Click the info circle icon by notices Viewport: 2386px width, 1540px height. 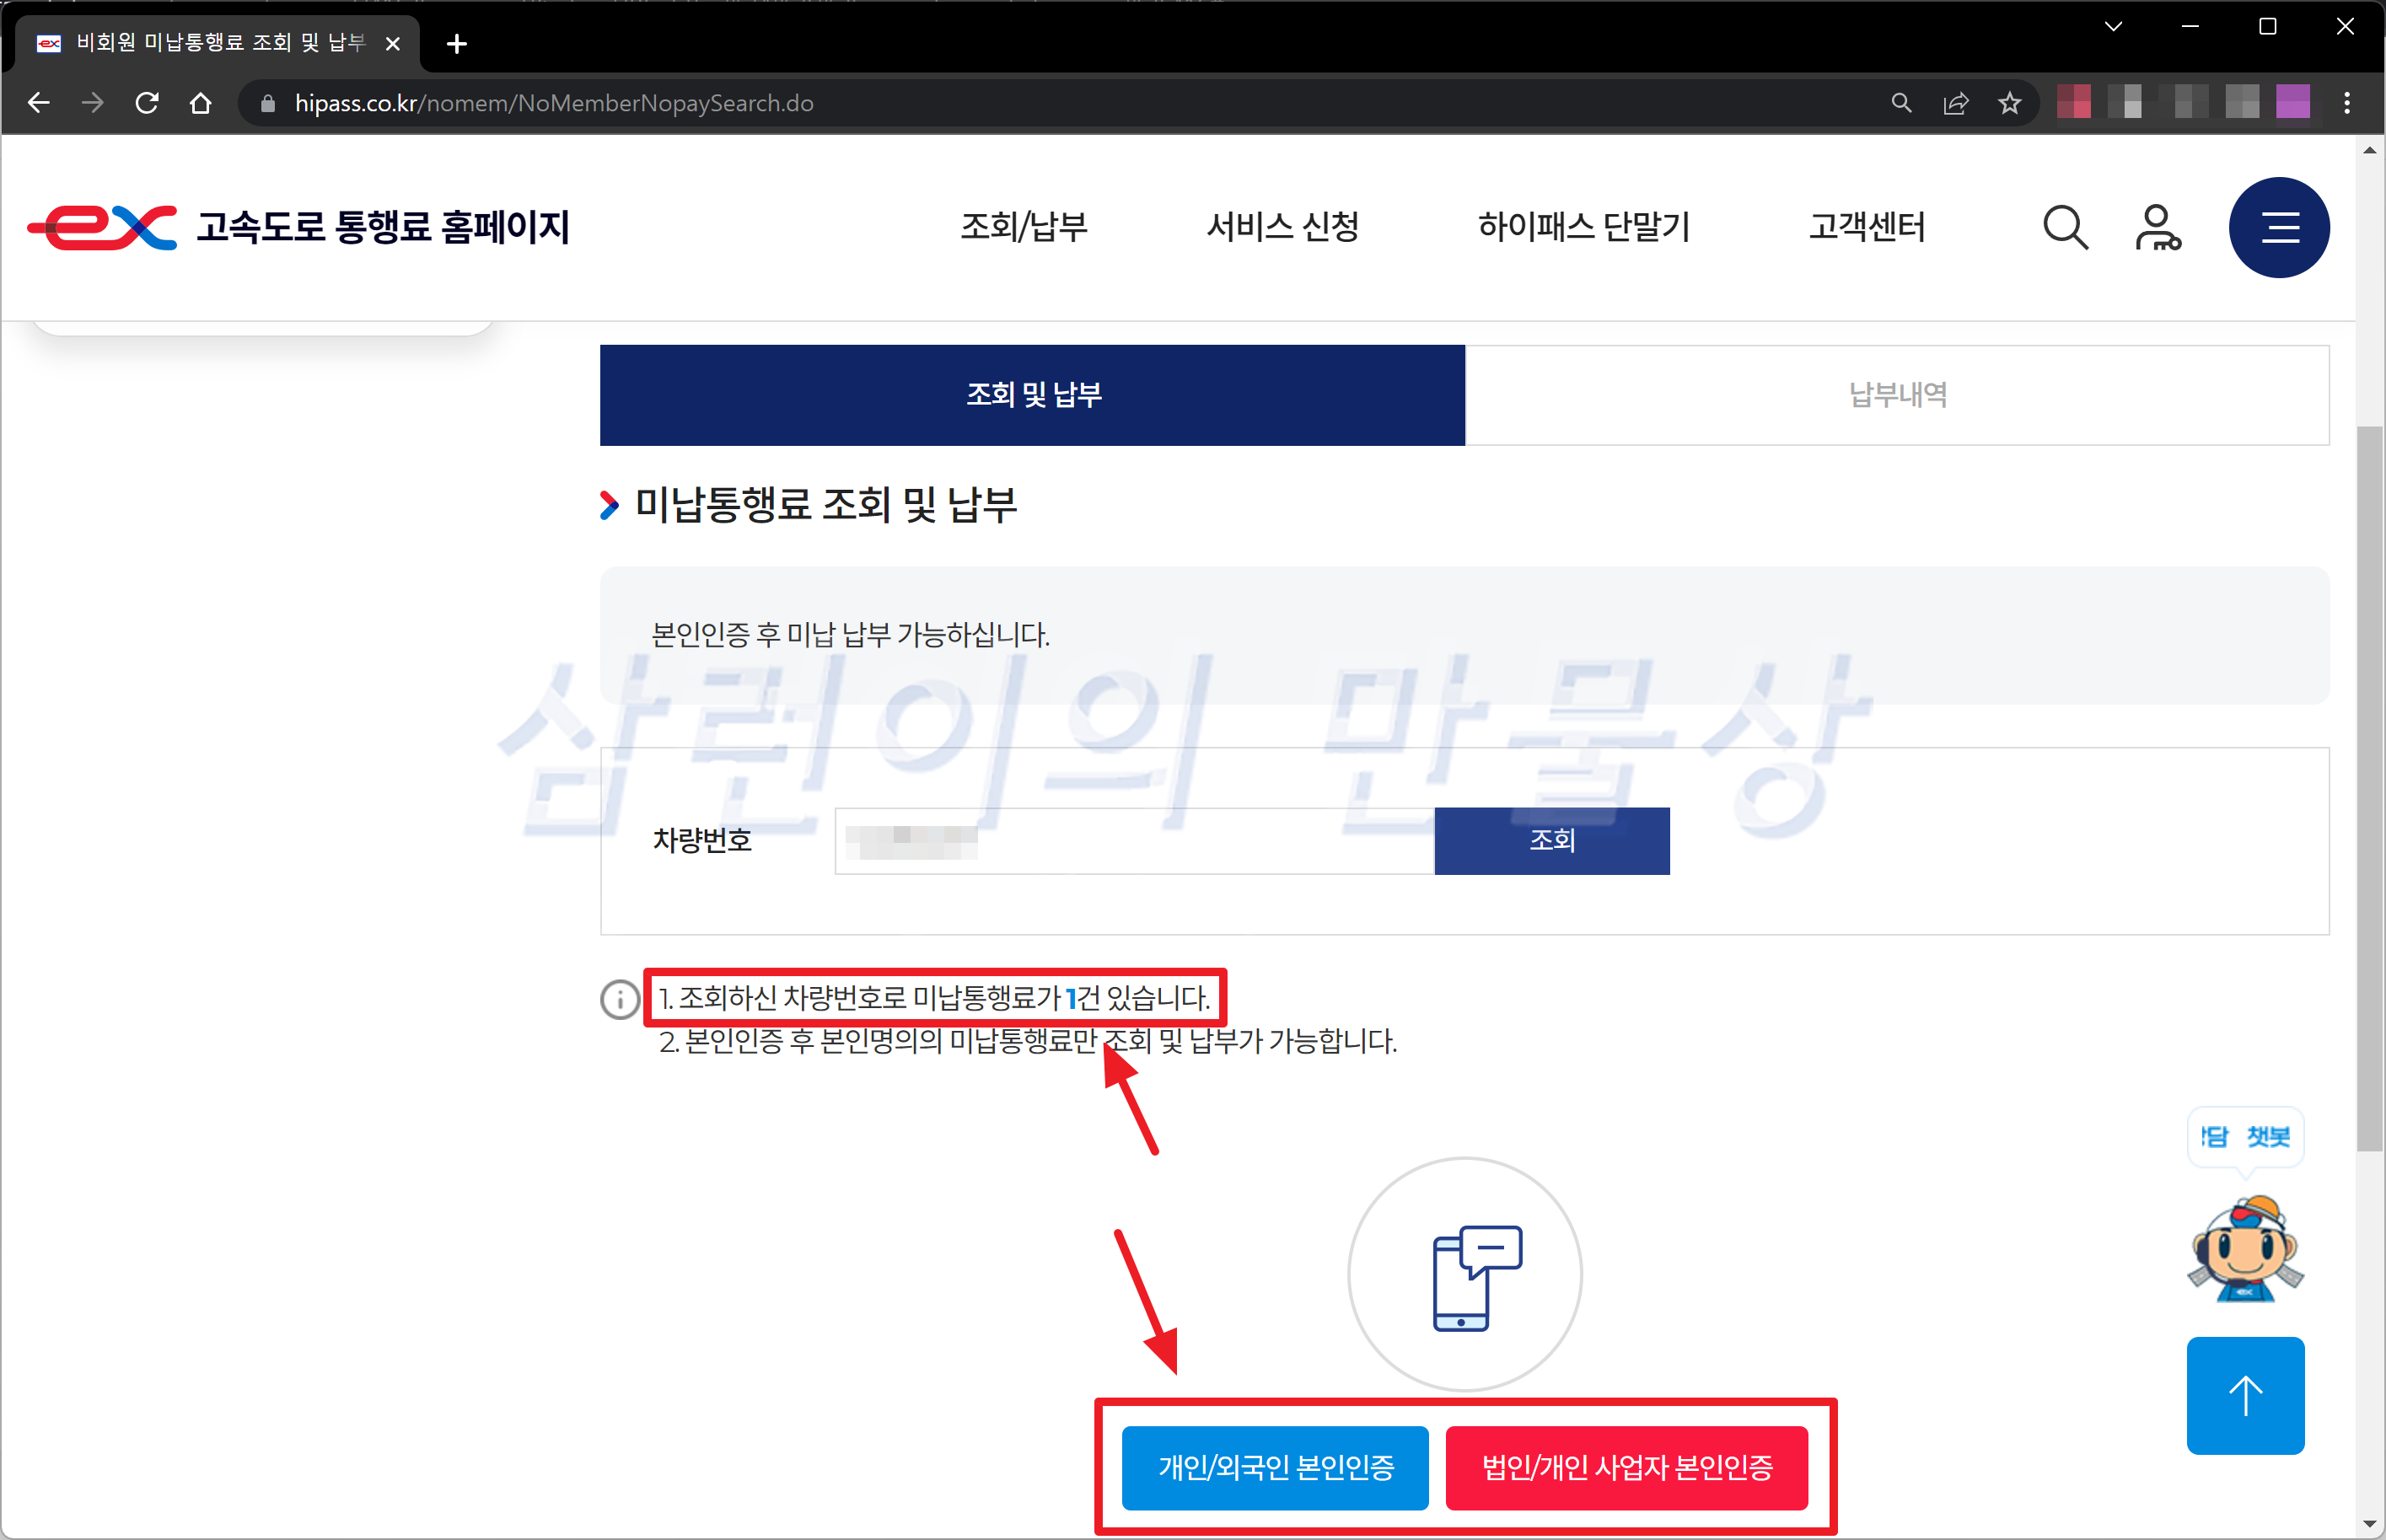[x=619, y=998]
